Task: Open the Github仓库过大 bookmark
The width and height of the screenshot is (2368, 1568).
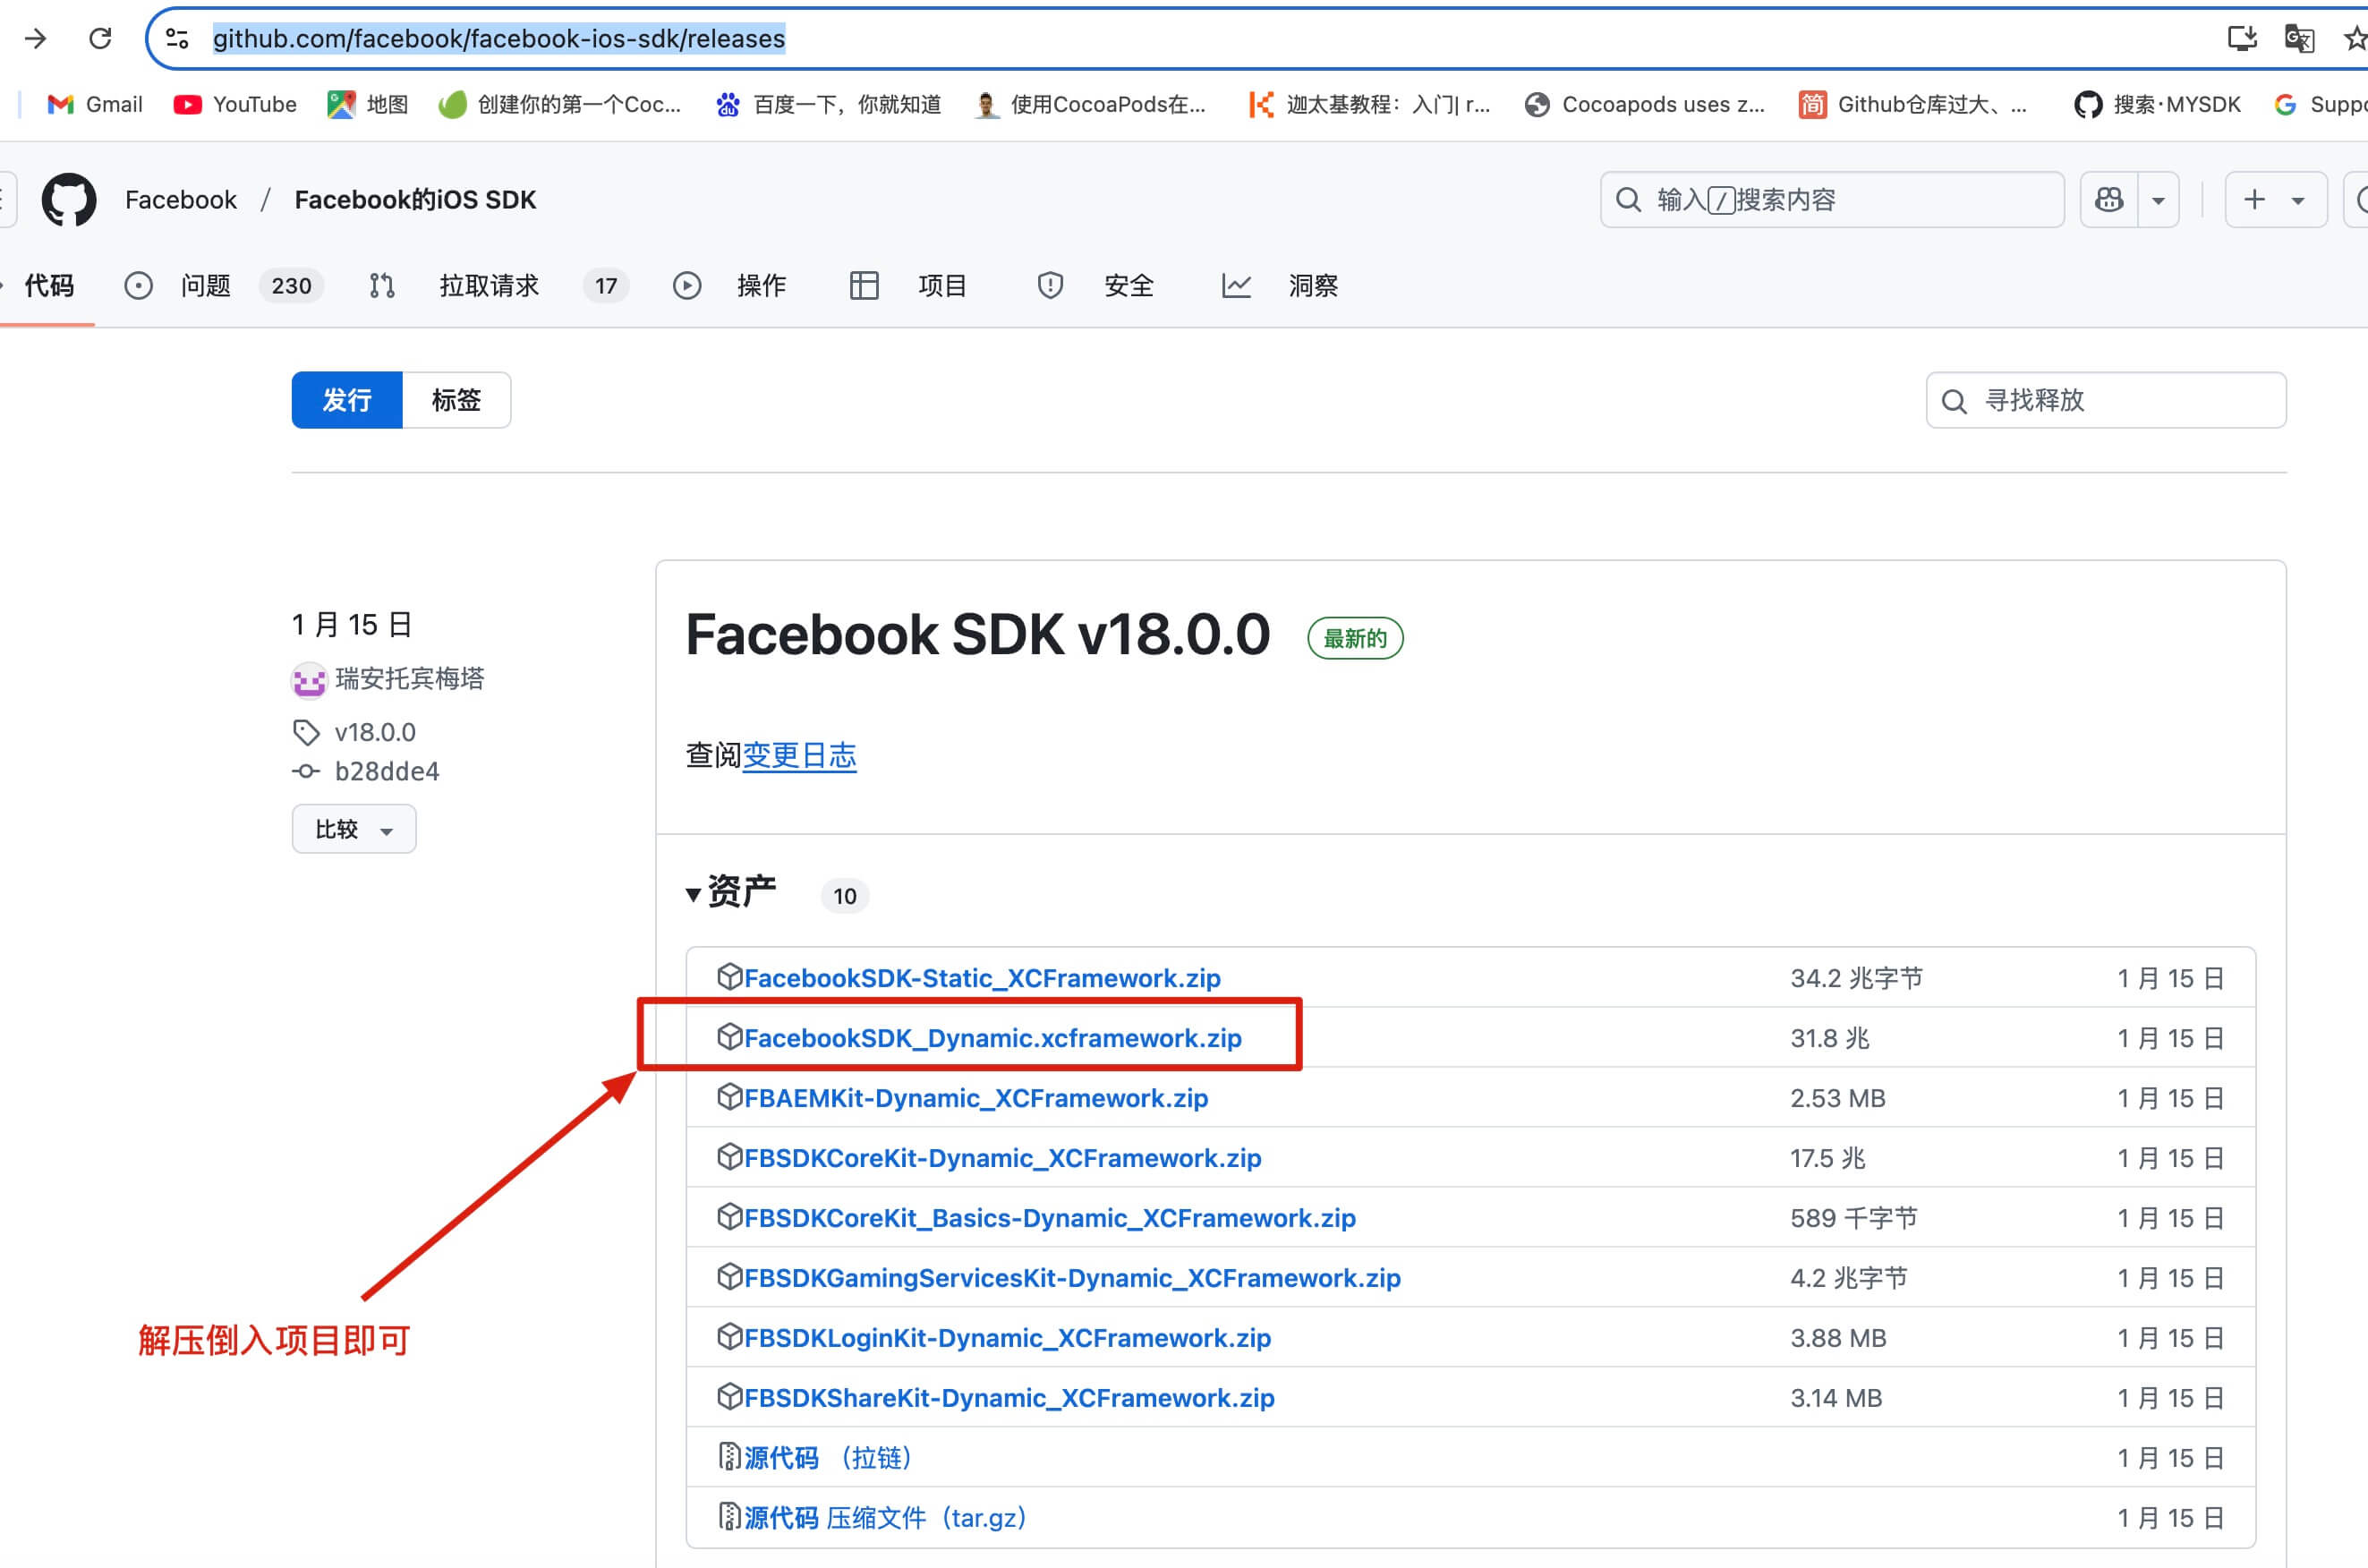Action: coord(1913,104)
